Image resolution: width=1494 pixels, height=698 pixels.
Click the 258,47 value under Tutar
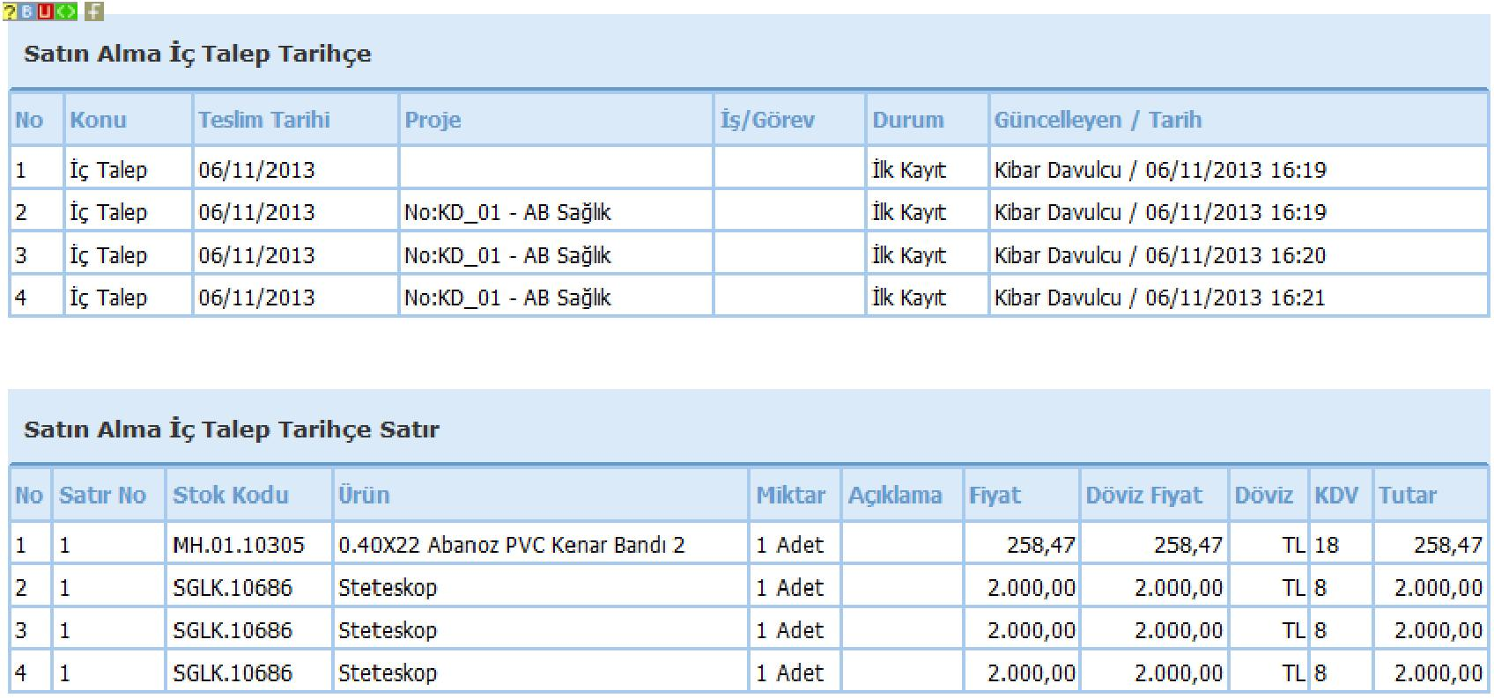[x=1448, y=546]
